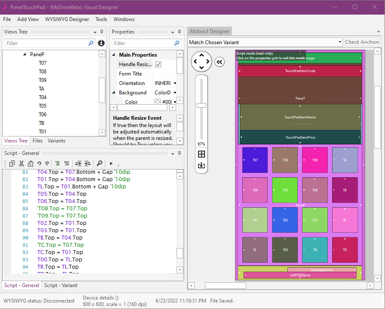
Task: Click the fit-to-view icon below the zoom slider
Action: pos(202,154)
